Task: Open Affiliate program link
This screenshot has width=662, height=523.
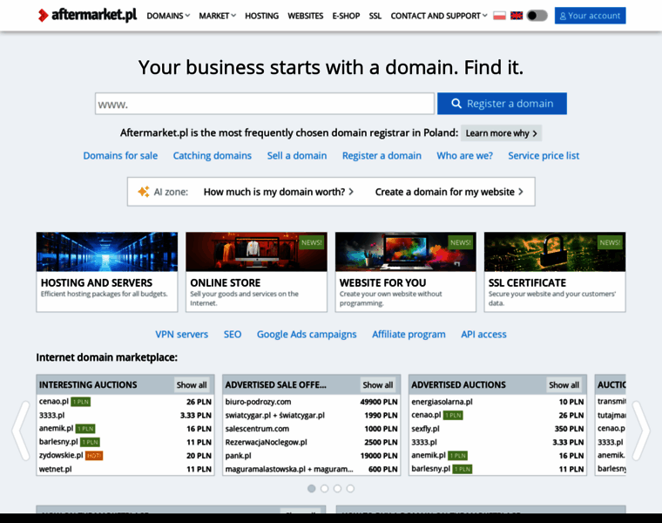Action: tap(409, 334)
